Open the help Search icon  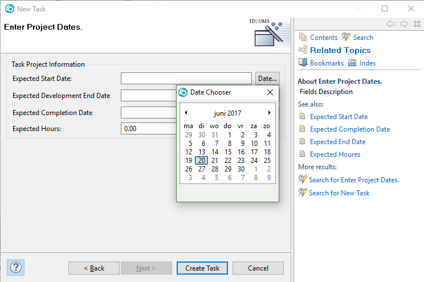point(346,37)
